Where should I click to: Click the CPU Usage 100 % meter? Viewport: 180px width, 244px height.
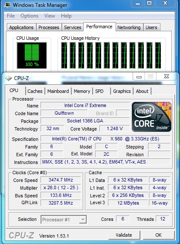32,55
